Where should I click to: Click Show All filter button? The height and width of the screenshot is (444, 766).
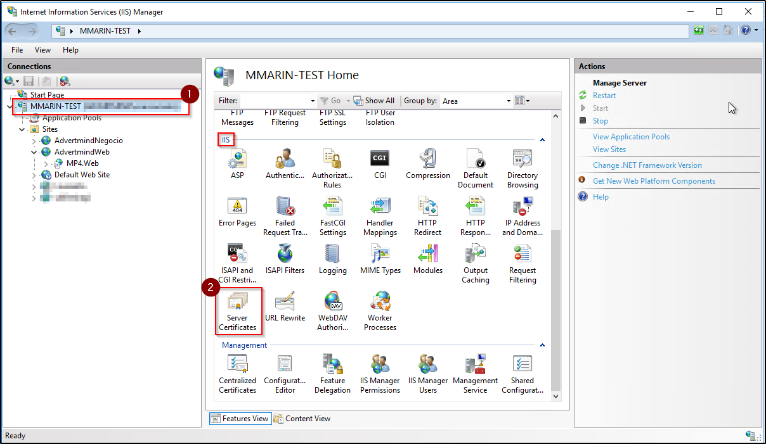coord(374,101)
